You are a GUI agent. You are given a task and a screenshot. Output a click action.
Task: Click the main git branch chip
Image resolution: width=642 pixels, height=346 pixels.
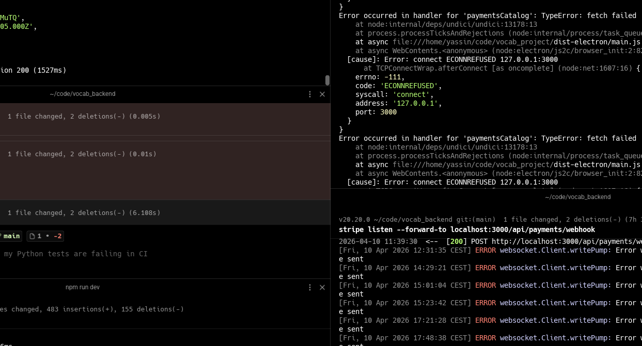[x=10, y=236]
